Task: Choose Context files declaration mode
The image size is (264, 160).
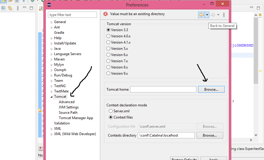Action: click(111, 117)
